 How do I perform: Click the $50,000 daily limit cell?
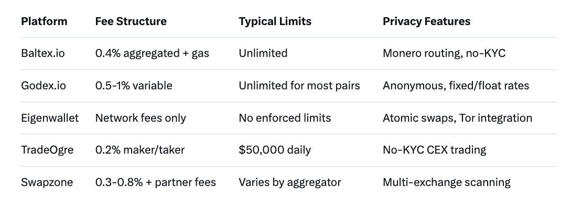275,150
